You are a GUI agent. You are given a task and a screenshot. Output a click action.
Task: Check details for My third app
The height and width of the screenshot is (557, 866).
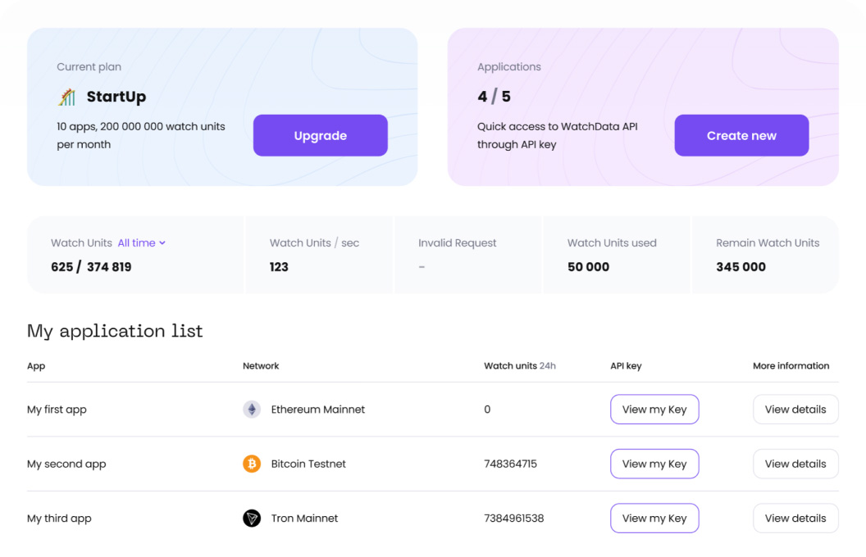[795, 518]
